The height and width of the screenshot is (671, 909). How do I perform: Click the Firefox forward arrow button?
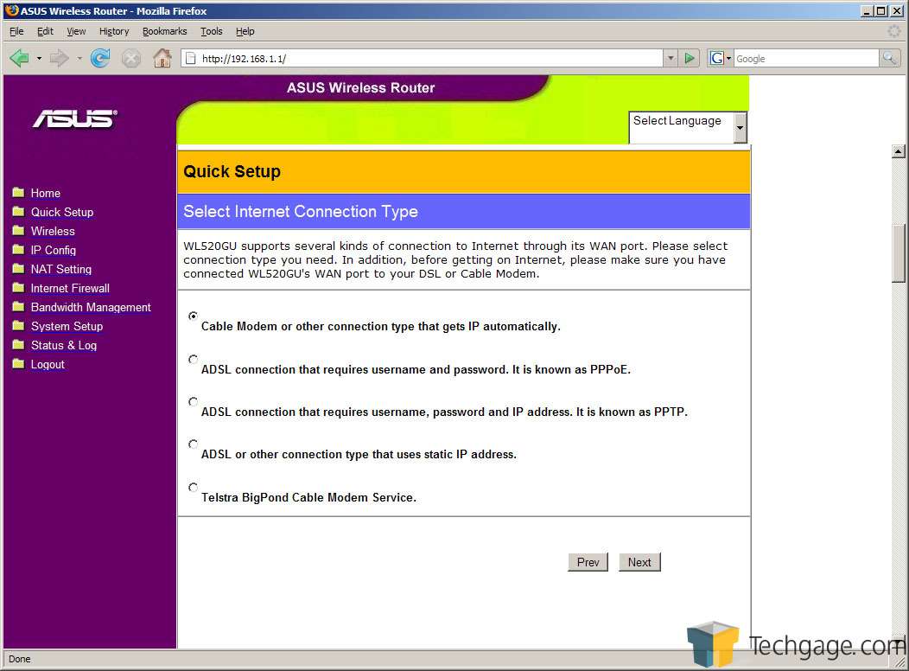(x=59, y=58)
